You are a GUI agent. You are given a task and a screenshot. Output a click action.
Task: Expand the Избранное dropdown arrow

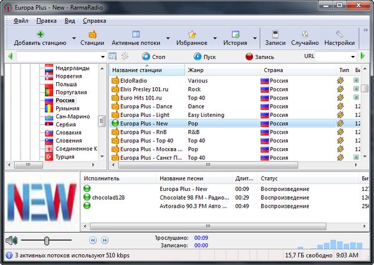point(215,39)
